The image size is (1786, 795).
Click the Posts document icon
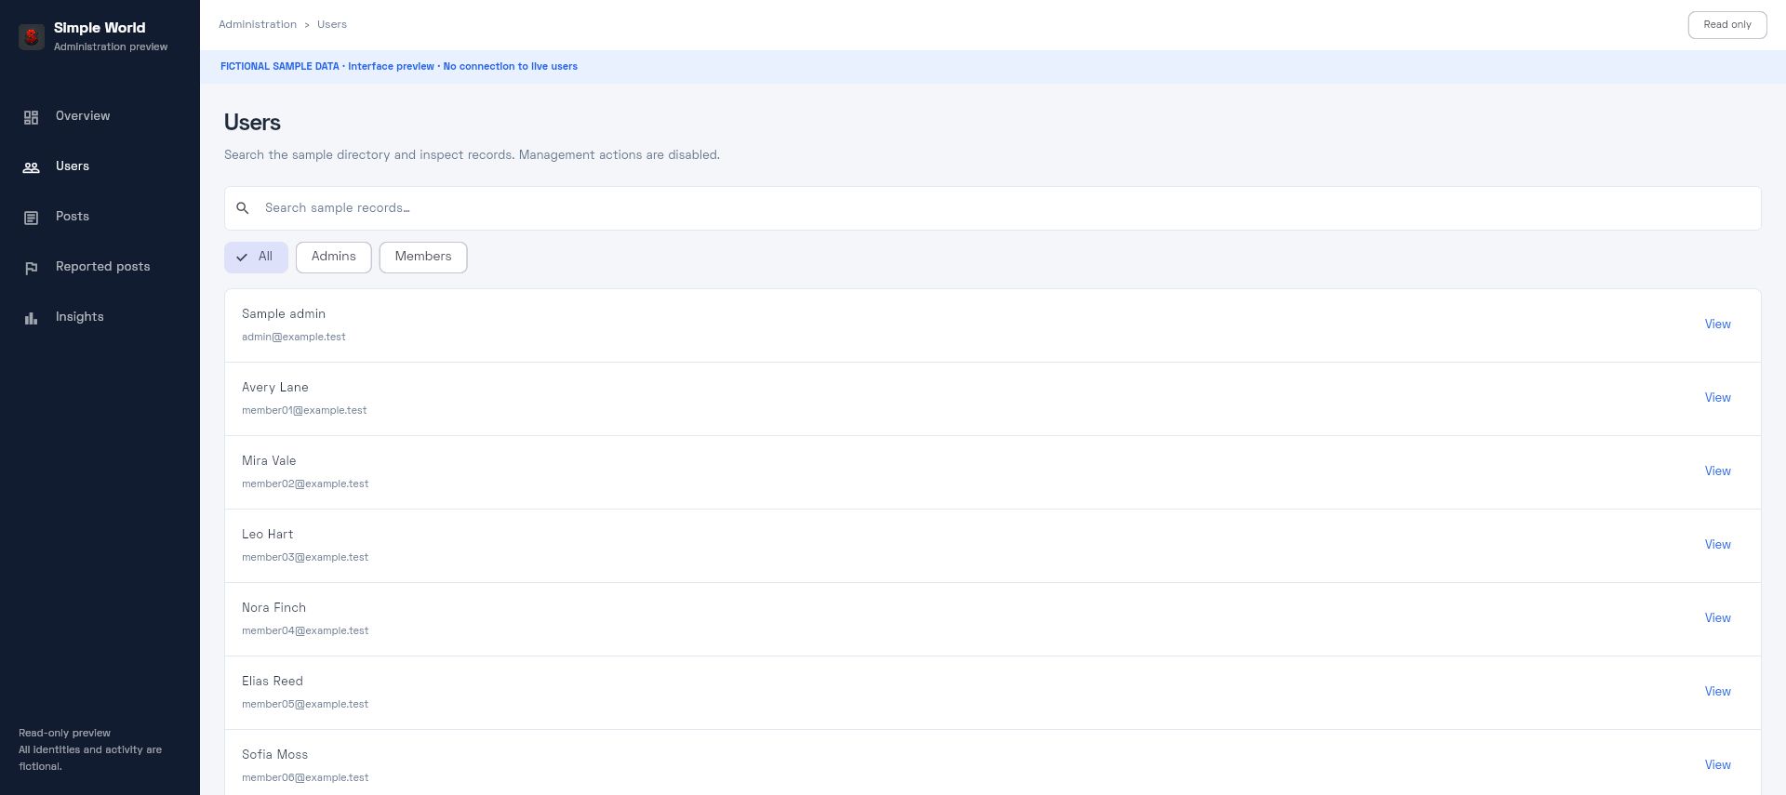[31, 218]
